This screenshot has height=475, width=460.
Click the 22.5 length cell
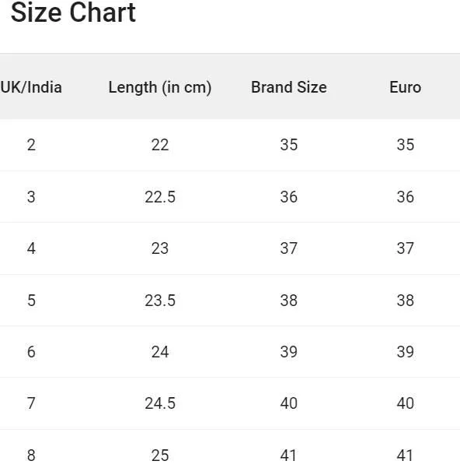160,197
